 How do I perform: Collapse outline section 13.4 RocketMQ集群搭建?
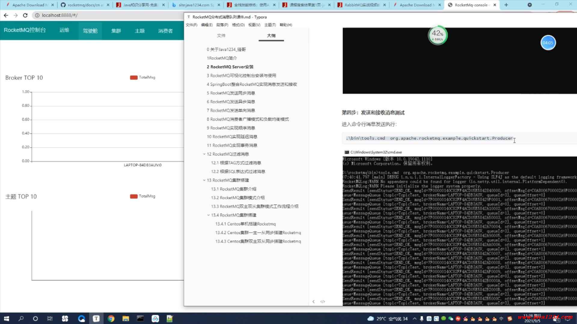[x=208, y=215]
